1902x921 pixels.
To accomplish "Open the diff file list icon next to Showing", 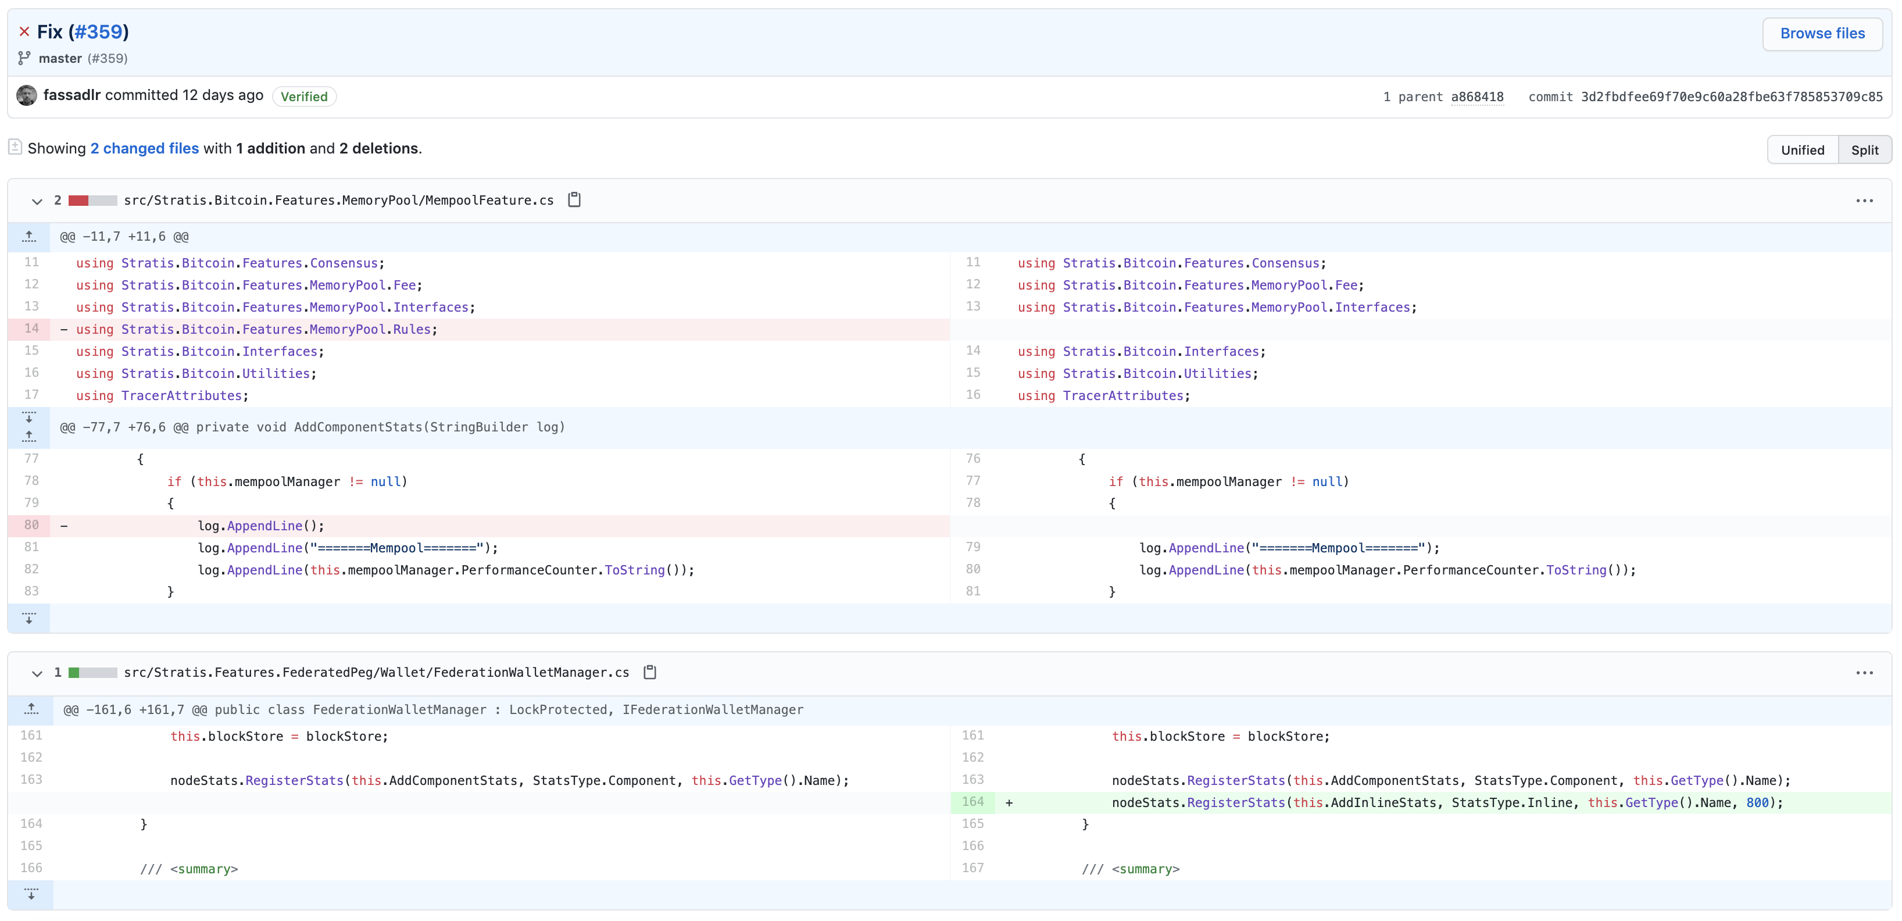I will pos(15,147).
